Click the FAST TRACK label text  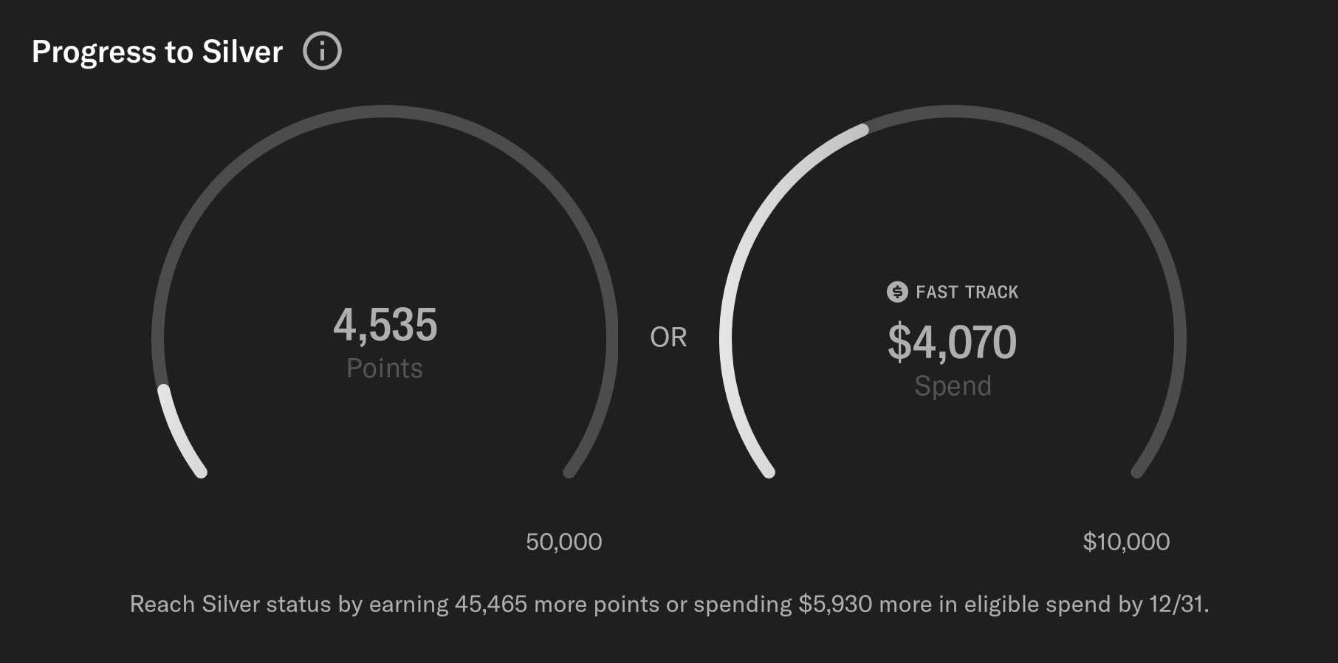click(x=967, y=292)
